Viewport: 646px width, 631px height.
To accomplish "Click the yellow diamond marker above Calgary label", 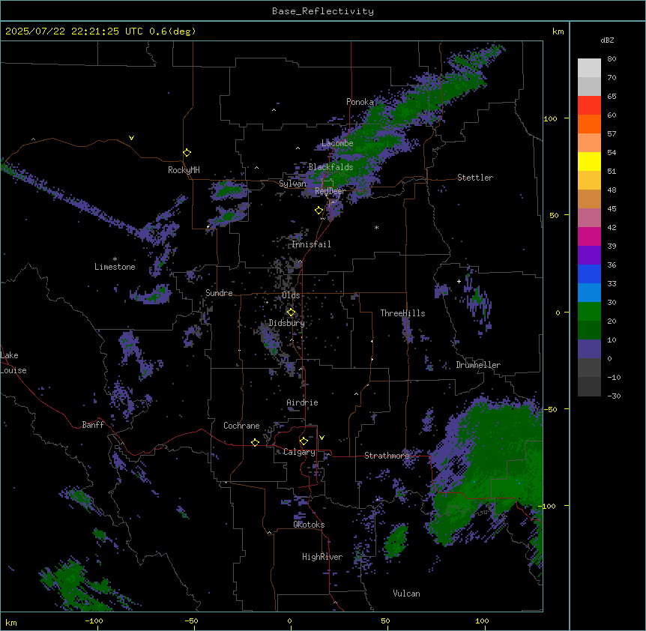I will pos(304,441).
